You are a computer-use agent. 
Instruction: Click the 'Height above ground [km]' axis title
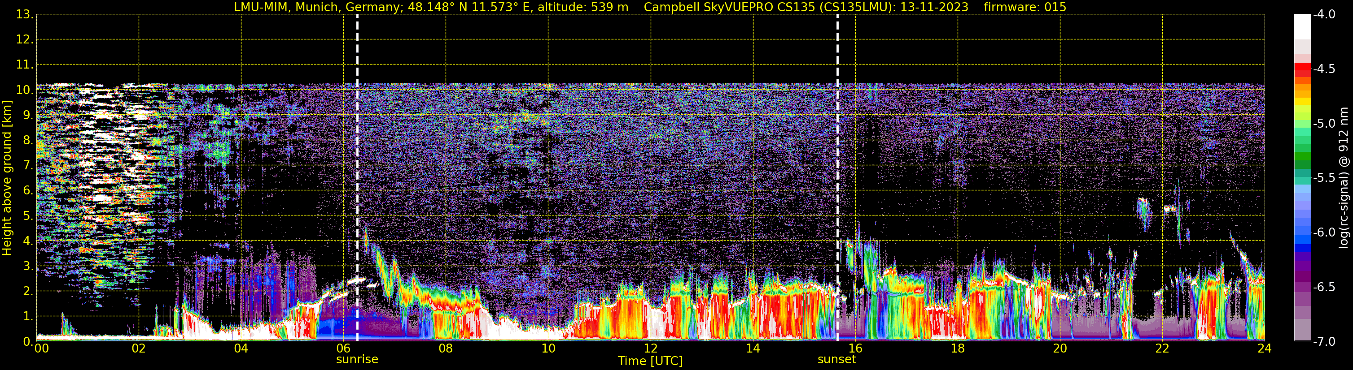coord(7,178)
